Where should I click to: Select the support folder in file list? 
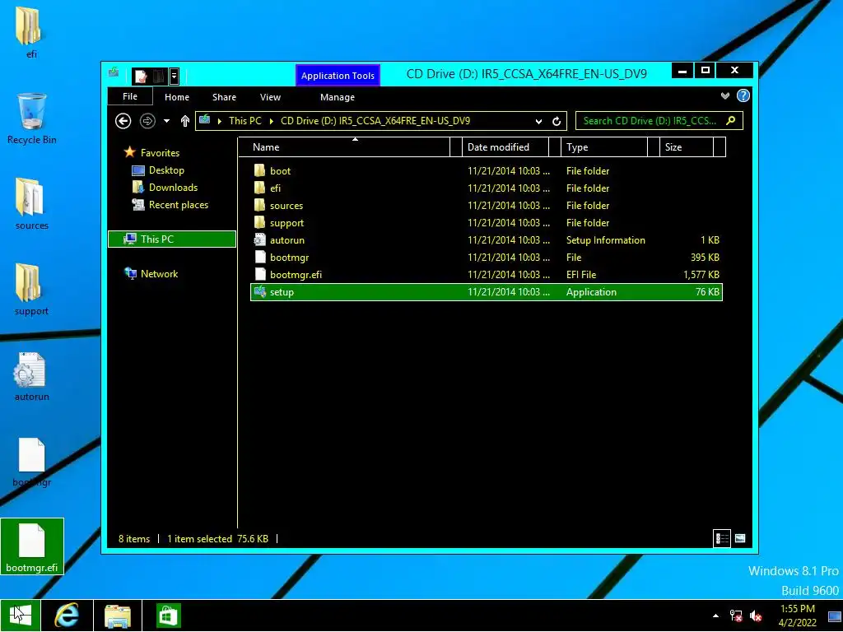click(486, 222)
